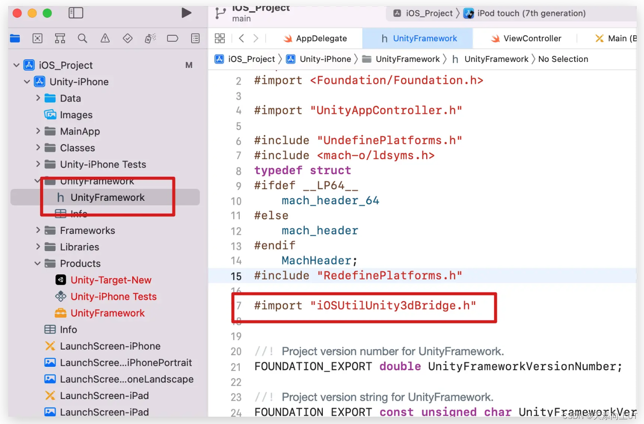644x424 pixels.
Task: Select LaunchScree...iPhonePortrait image
Action: [x=118, y=363]
